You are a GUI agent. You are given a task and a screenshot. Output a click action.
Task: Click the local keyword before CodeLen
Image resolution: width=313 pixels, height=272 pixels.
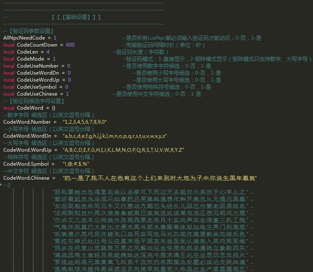coord(9,52)
